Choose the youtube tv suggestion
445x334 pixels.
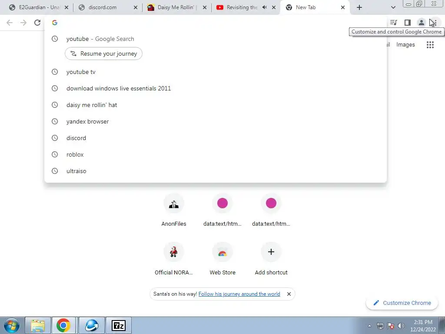click(x=216, y=72)
